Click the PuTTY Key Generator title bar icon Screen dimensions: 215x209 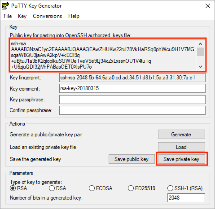pos(5,6)
